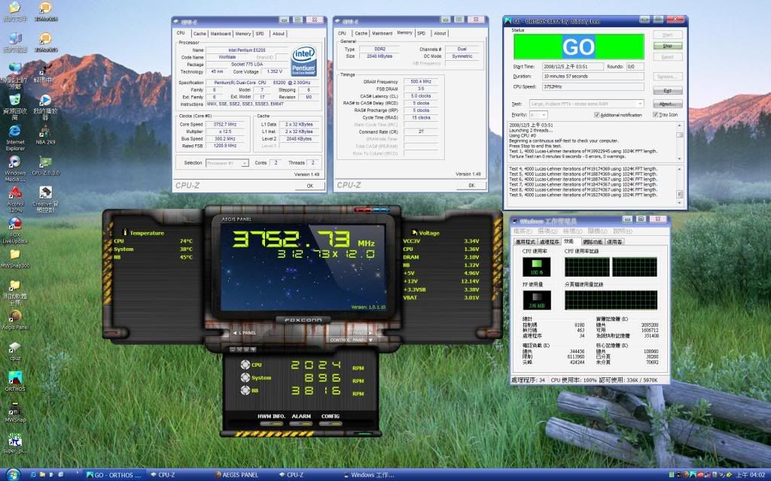Open Cache tab in CPU-Z processor window
771x481 pixels.
pyautogui.click(x=200, y=34)
